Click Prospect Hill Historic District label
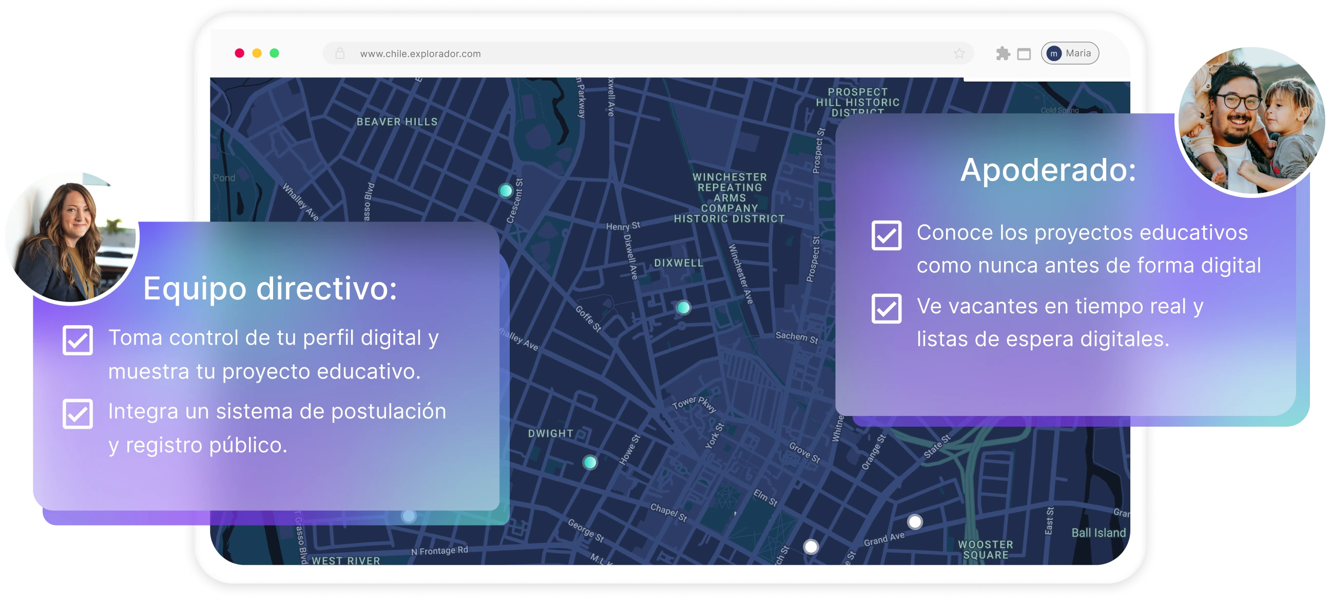 [857, 102]
